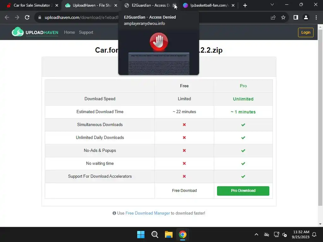The image size is (323, 242).
Task: Close the Car for Sale Simulator tab
Action: [57, 5]
